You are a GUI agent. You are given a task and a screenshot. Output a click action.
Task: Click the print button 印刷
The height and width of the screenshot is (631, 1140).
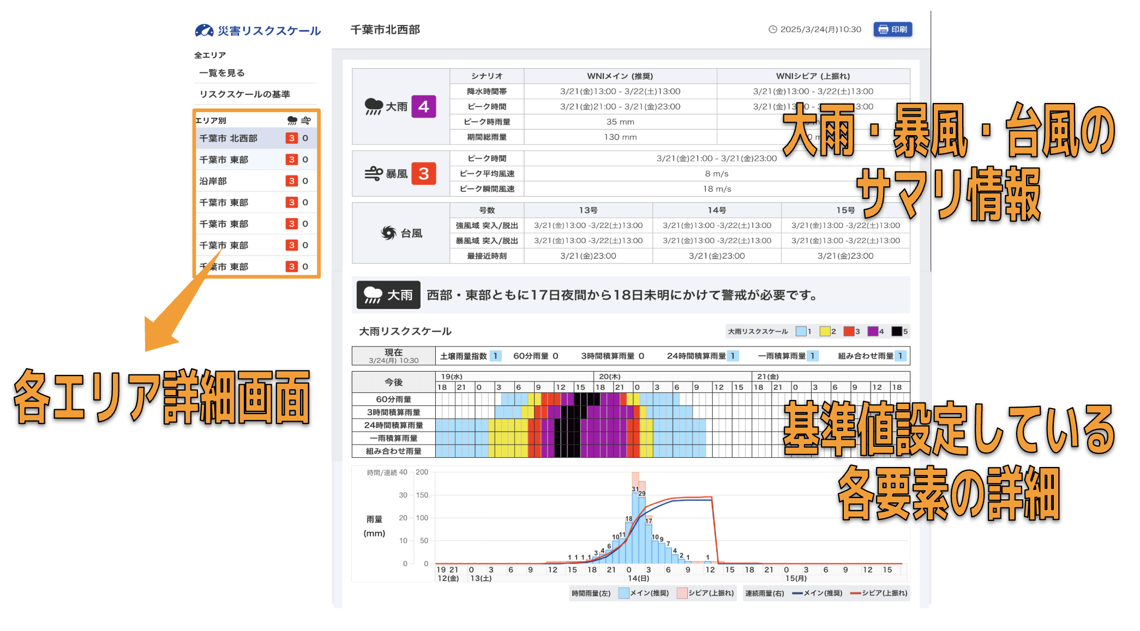892,29
